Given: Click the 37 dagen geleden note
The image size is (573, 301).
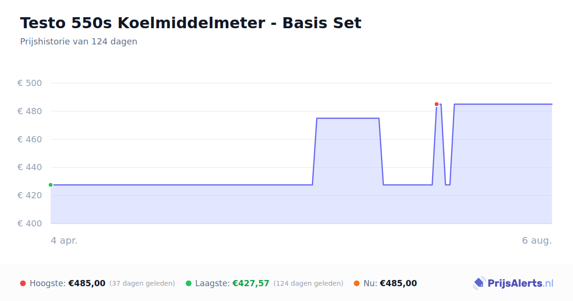Looking at the screenshot, I should [x=142, y=283].
